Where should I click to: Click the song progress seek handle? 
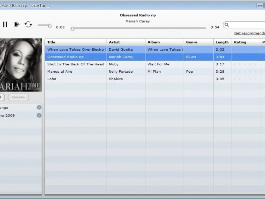point(73,29)
